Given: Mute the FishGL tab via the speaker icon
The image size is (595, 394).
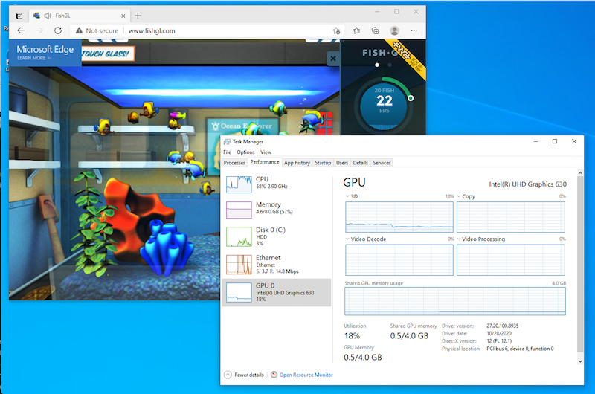Looking at the screenshot, I should tap(48, 15).
